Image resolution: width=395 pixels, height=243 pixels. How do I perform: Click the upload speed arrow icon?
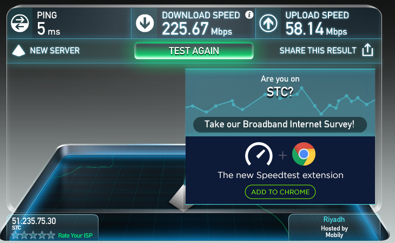click(268, 23)
